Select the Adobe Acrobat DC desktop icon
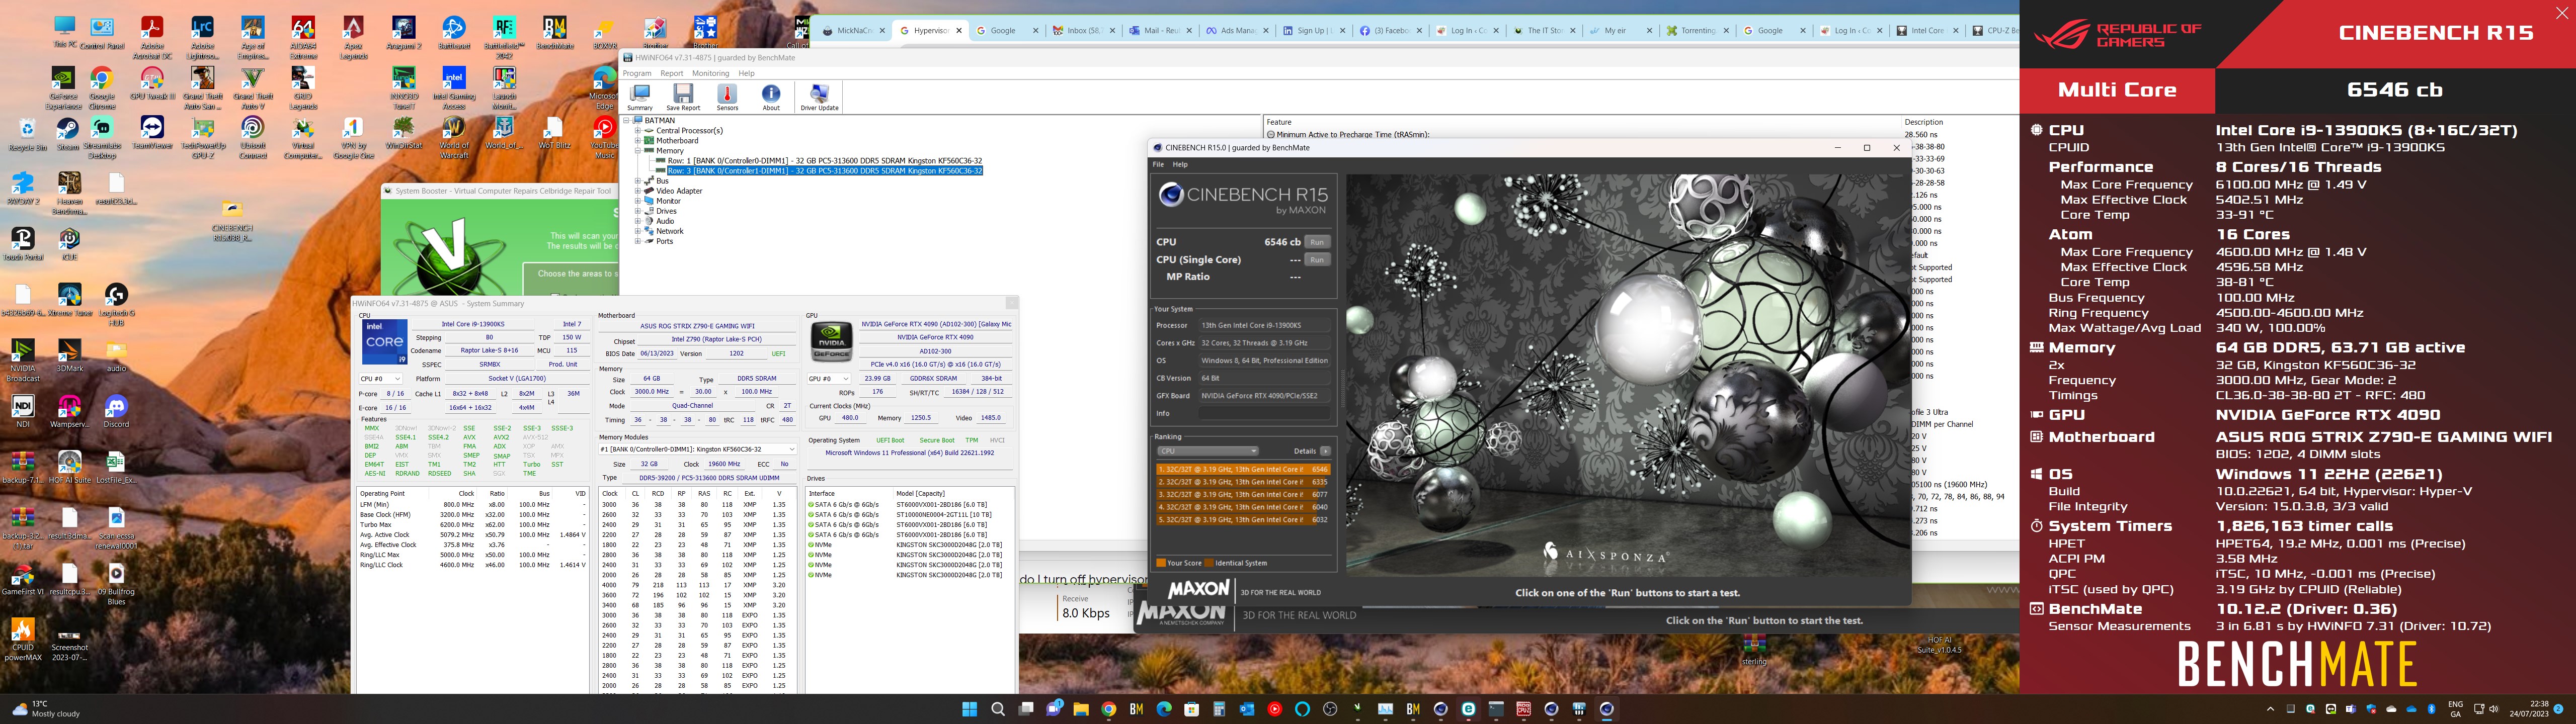 click(x=152, y=37)
